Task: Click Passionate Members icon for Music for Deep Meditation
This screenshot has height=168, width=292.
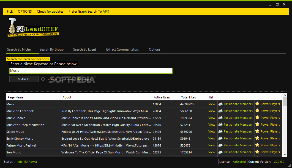Action: 220,125
